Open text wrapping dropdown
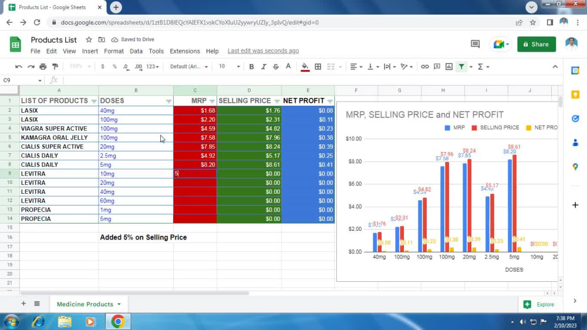Viewport: 587px width, 330px height. tap(390, 67)
